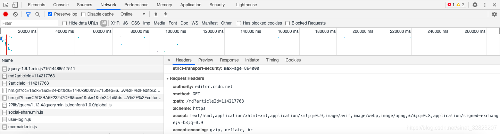Check Hide data URLs
This screenshot has height=134, width=500.
[x=65, y=23]
